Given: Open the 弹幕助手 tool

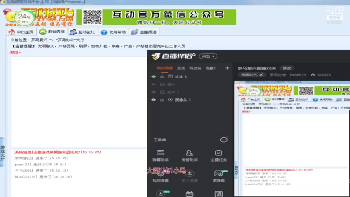Looking at the screenshot, I should pos(161,155).
